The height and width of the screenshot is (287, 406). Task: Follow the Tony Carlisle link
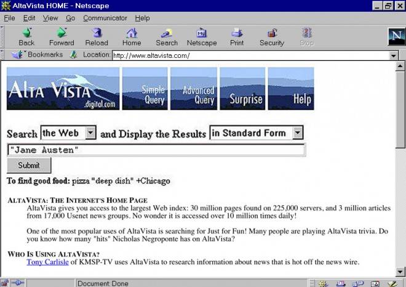47,262
